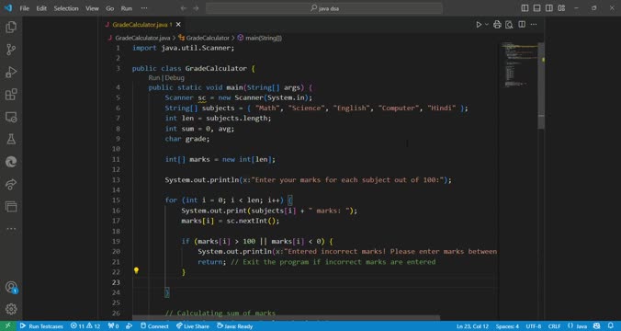This screenshot has width=621, height=331.
Task: Show additional views in the activity bar
Action: [x=11, y=229]
